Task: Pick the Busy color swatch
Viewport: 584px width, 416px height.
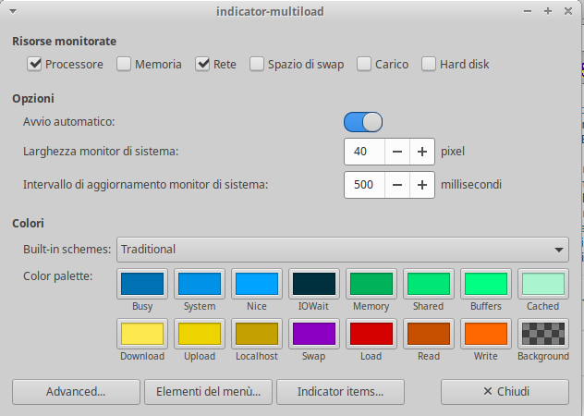Action: (x=142, y=284)
